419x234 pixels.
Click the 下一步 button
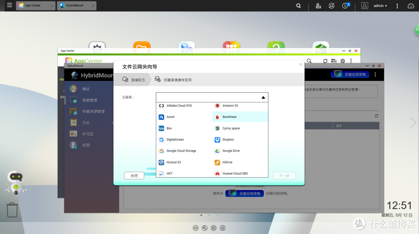point(284,176)
